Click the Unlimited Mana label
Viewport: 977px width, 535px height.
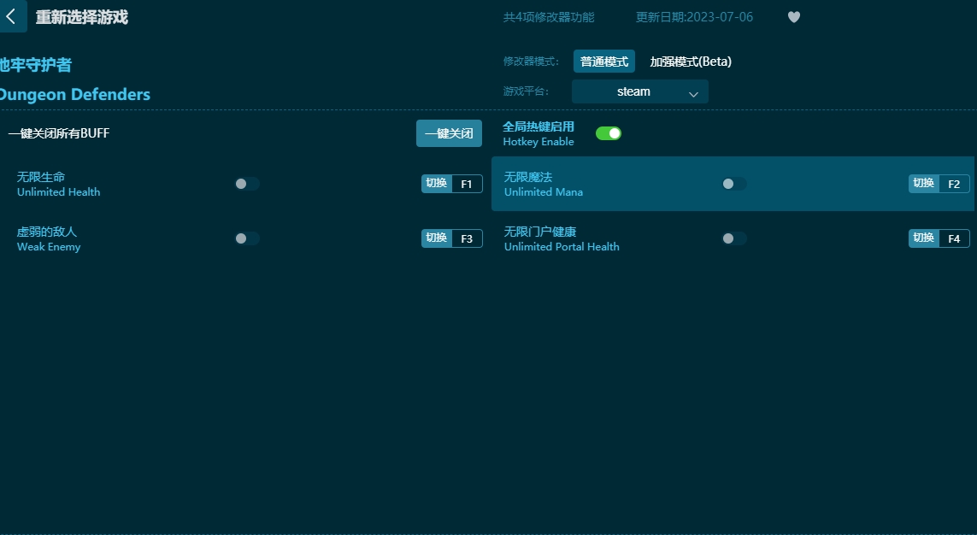544,191
